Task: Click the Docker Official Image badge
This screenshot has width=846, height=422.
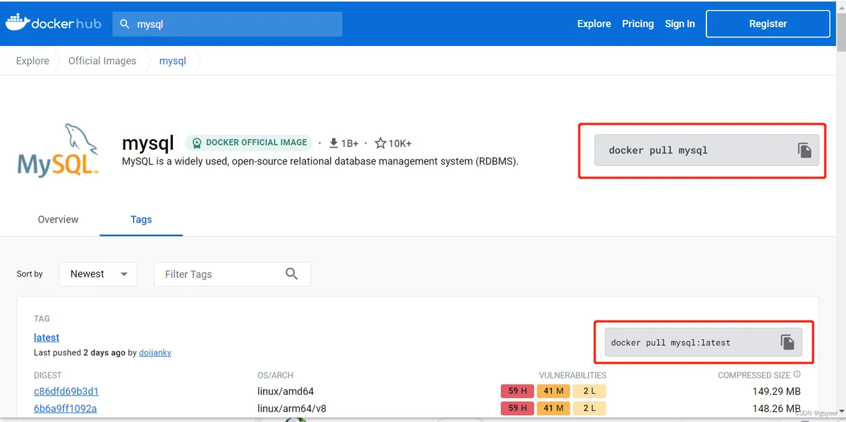Action: tap(249, 143)
